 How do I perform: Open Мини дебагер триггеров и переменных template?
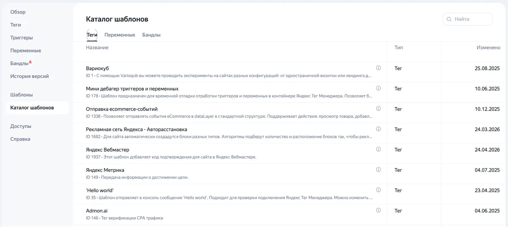click(132, 89)
